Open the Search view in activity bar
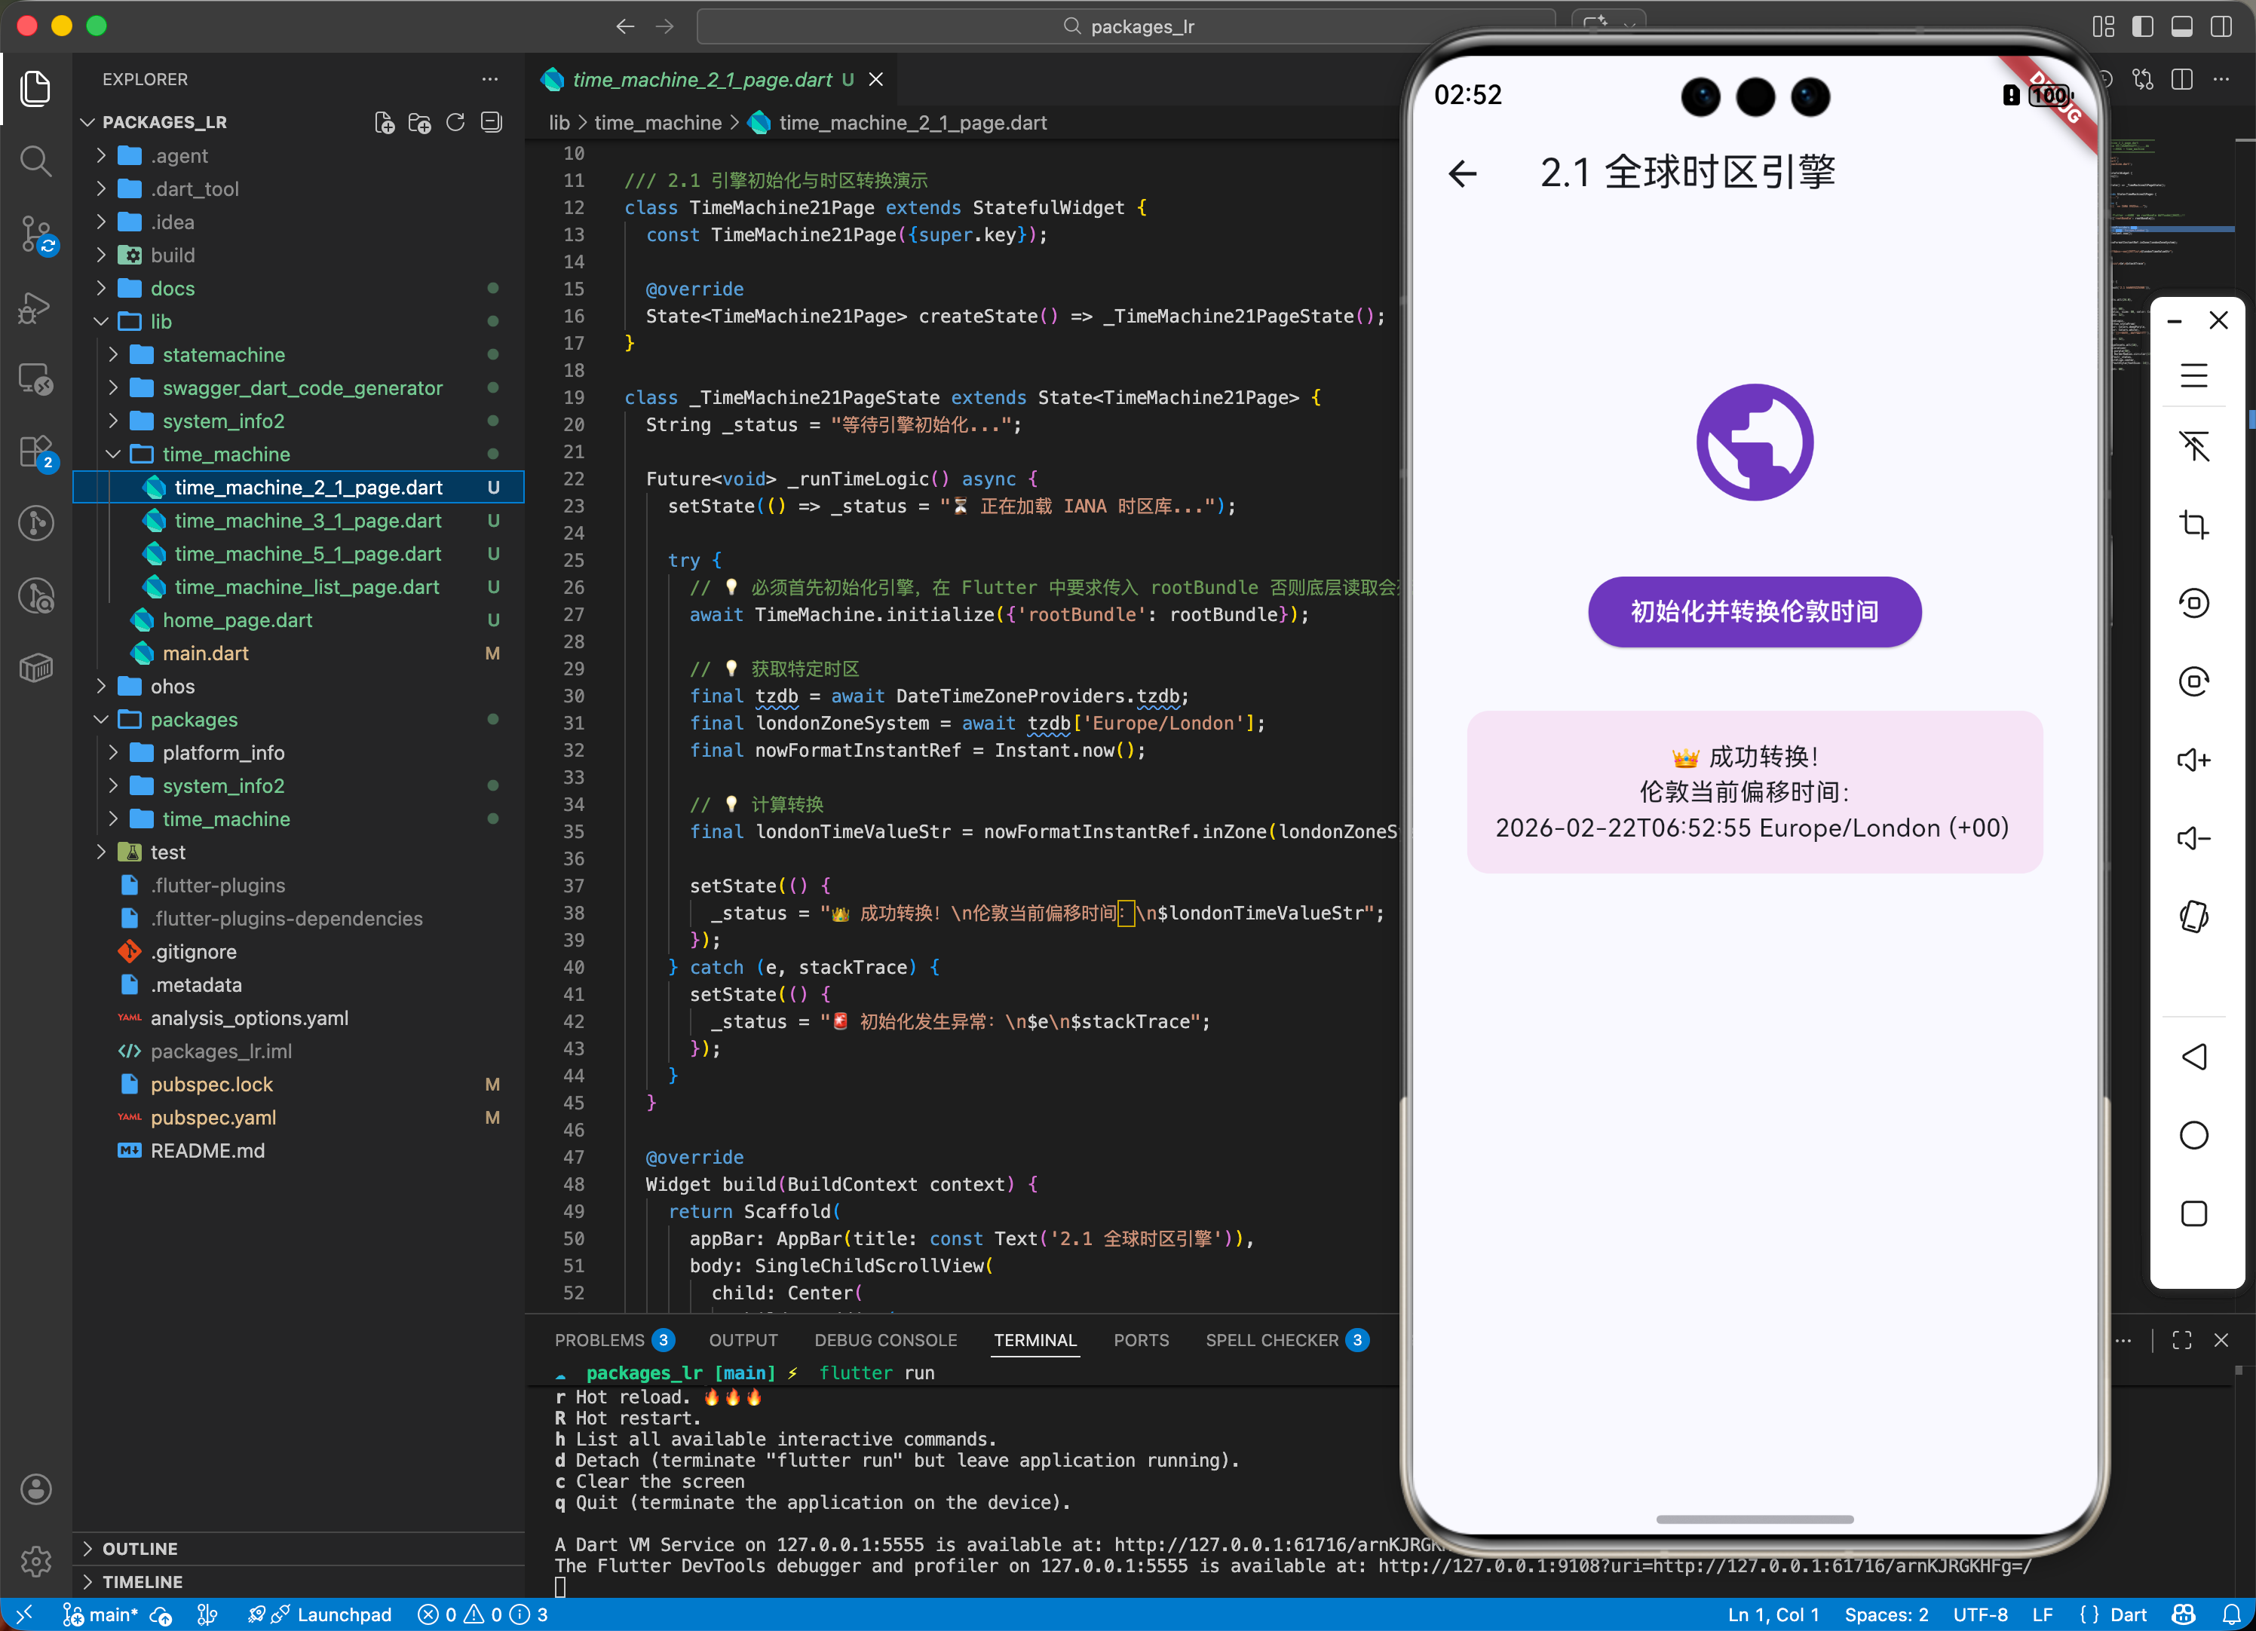The height and width of the screenshot is (1631, 2256). pyautogui.click(x=35, y=160)
